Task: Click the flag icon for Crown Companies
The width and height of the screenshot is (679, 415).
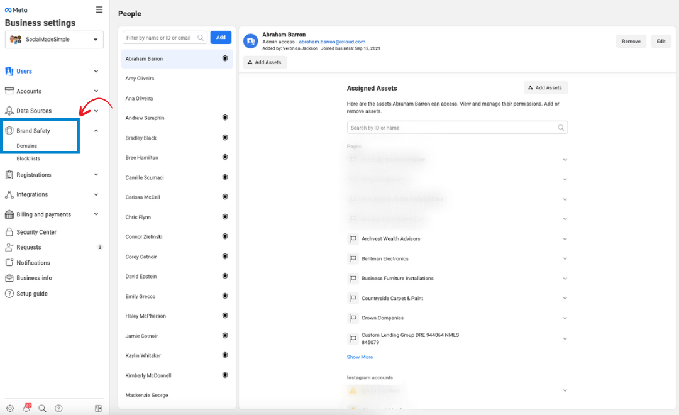Action: click(353, 318)
